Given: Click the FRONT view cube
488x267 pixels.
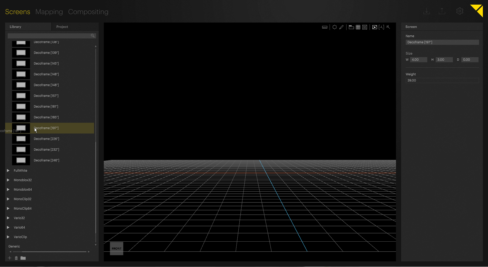Looking at the screenshot, I should click(117, 249).
